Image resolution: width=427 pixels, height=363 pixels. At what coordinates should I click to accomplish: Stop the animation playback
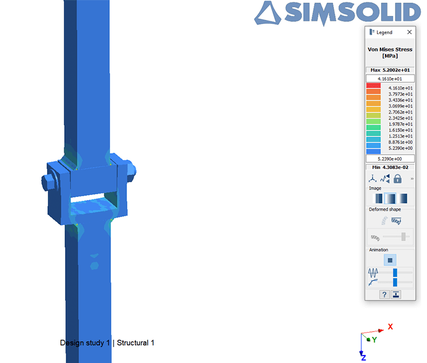[x=390, y=260]
